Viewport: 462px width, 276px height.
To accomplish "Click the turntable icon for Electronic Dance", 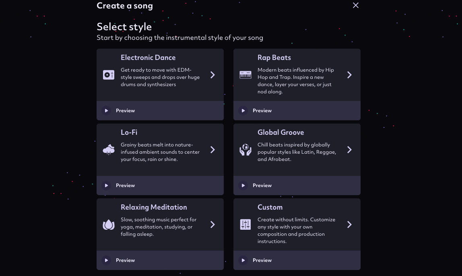I will coord(109,75).
